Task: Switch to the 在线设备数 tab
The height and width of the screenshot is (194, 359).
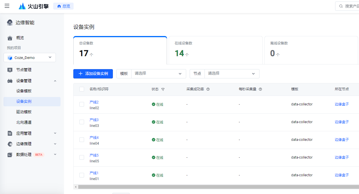Action: click(x=215, y=50)
